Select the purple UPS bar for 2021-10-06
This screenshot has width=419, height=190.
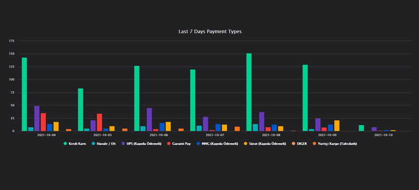click(x=149, y=120)
